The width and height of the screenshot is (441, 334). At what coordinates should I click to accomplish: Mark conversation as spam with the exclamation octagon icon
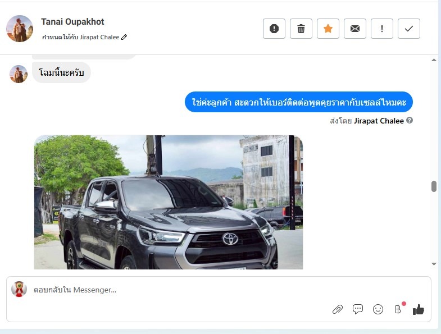pyautogui.click(x=274, y=29)
